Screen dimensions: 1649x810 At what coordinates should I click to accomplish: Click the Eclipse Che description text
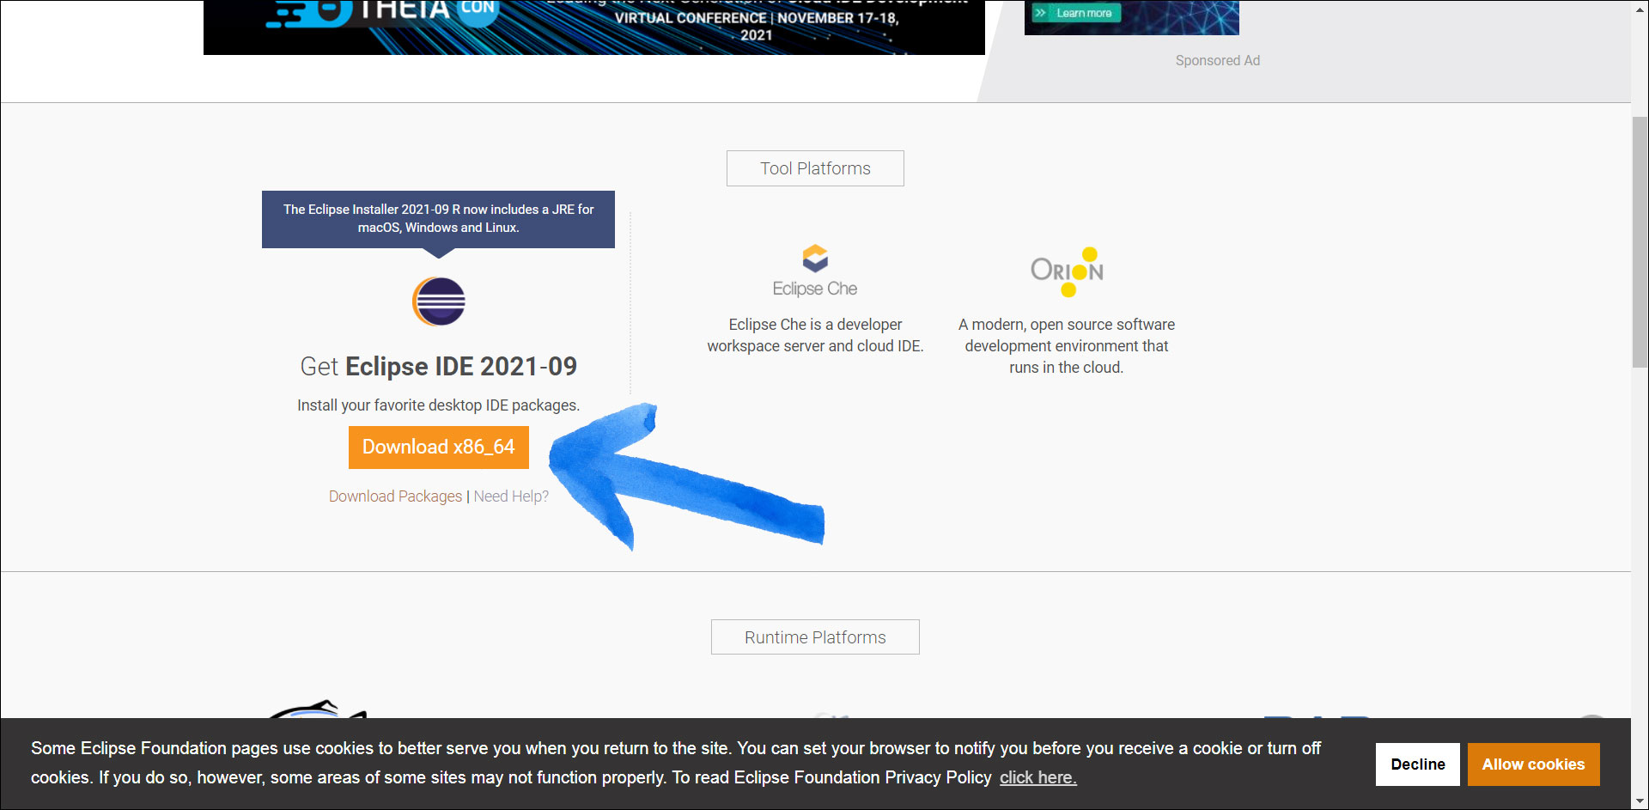point(815,335)
